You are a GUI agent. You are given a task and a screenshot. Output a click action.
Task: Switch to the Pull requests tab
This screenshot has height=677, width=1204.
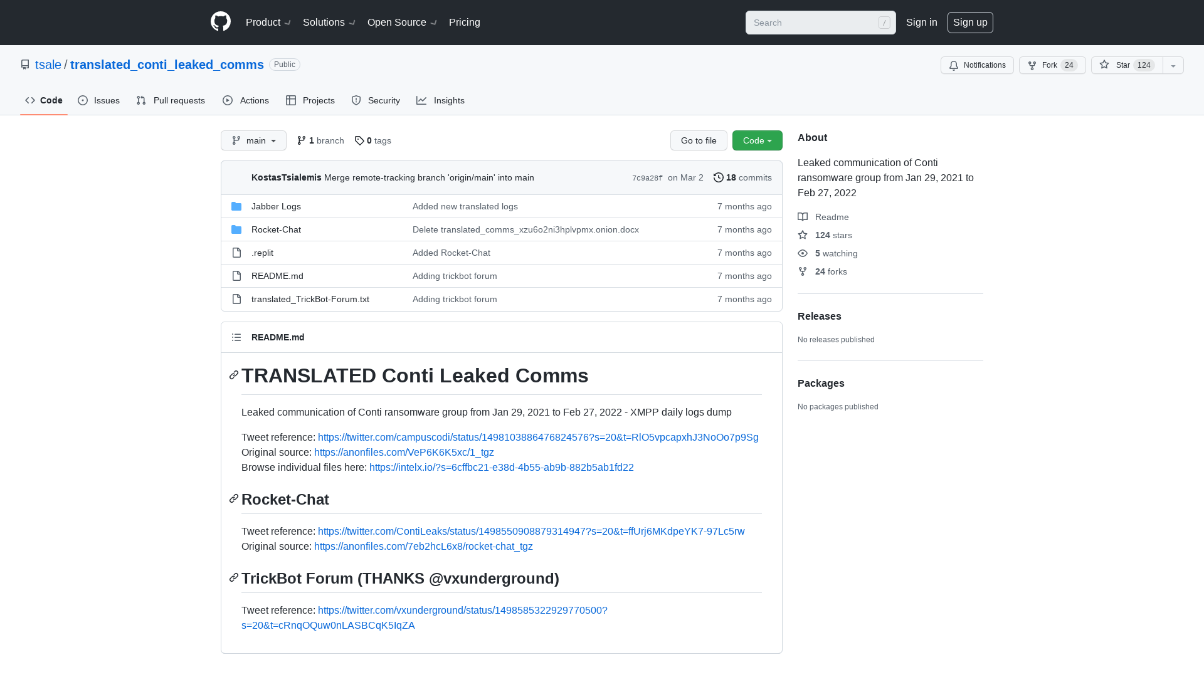171,100
